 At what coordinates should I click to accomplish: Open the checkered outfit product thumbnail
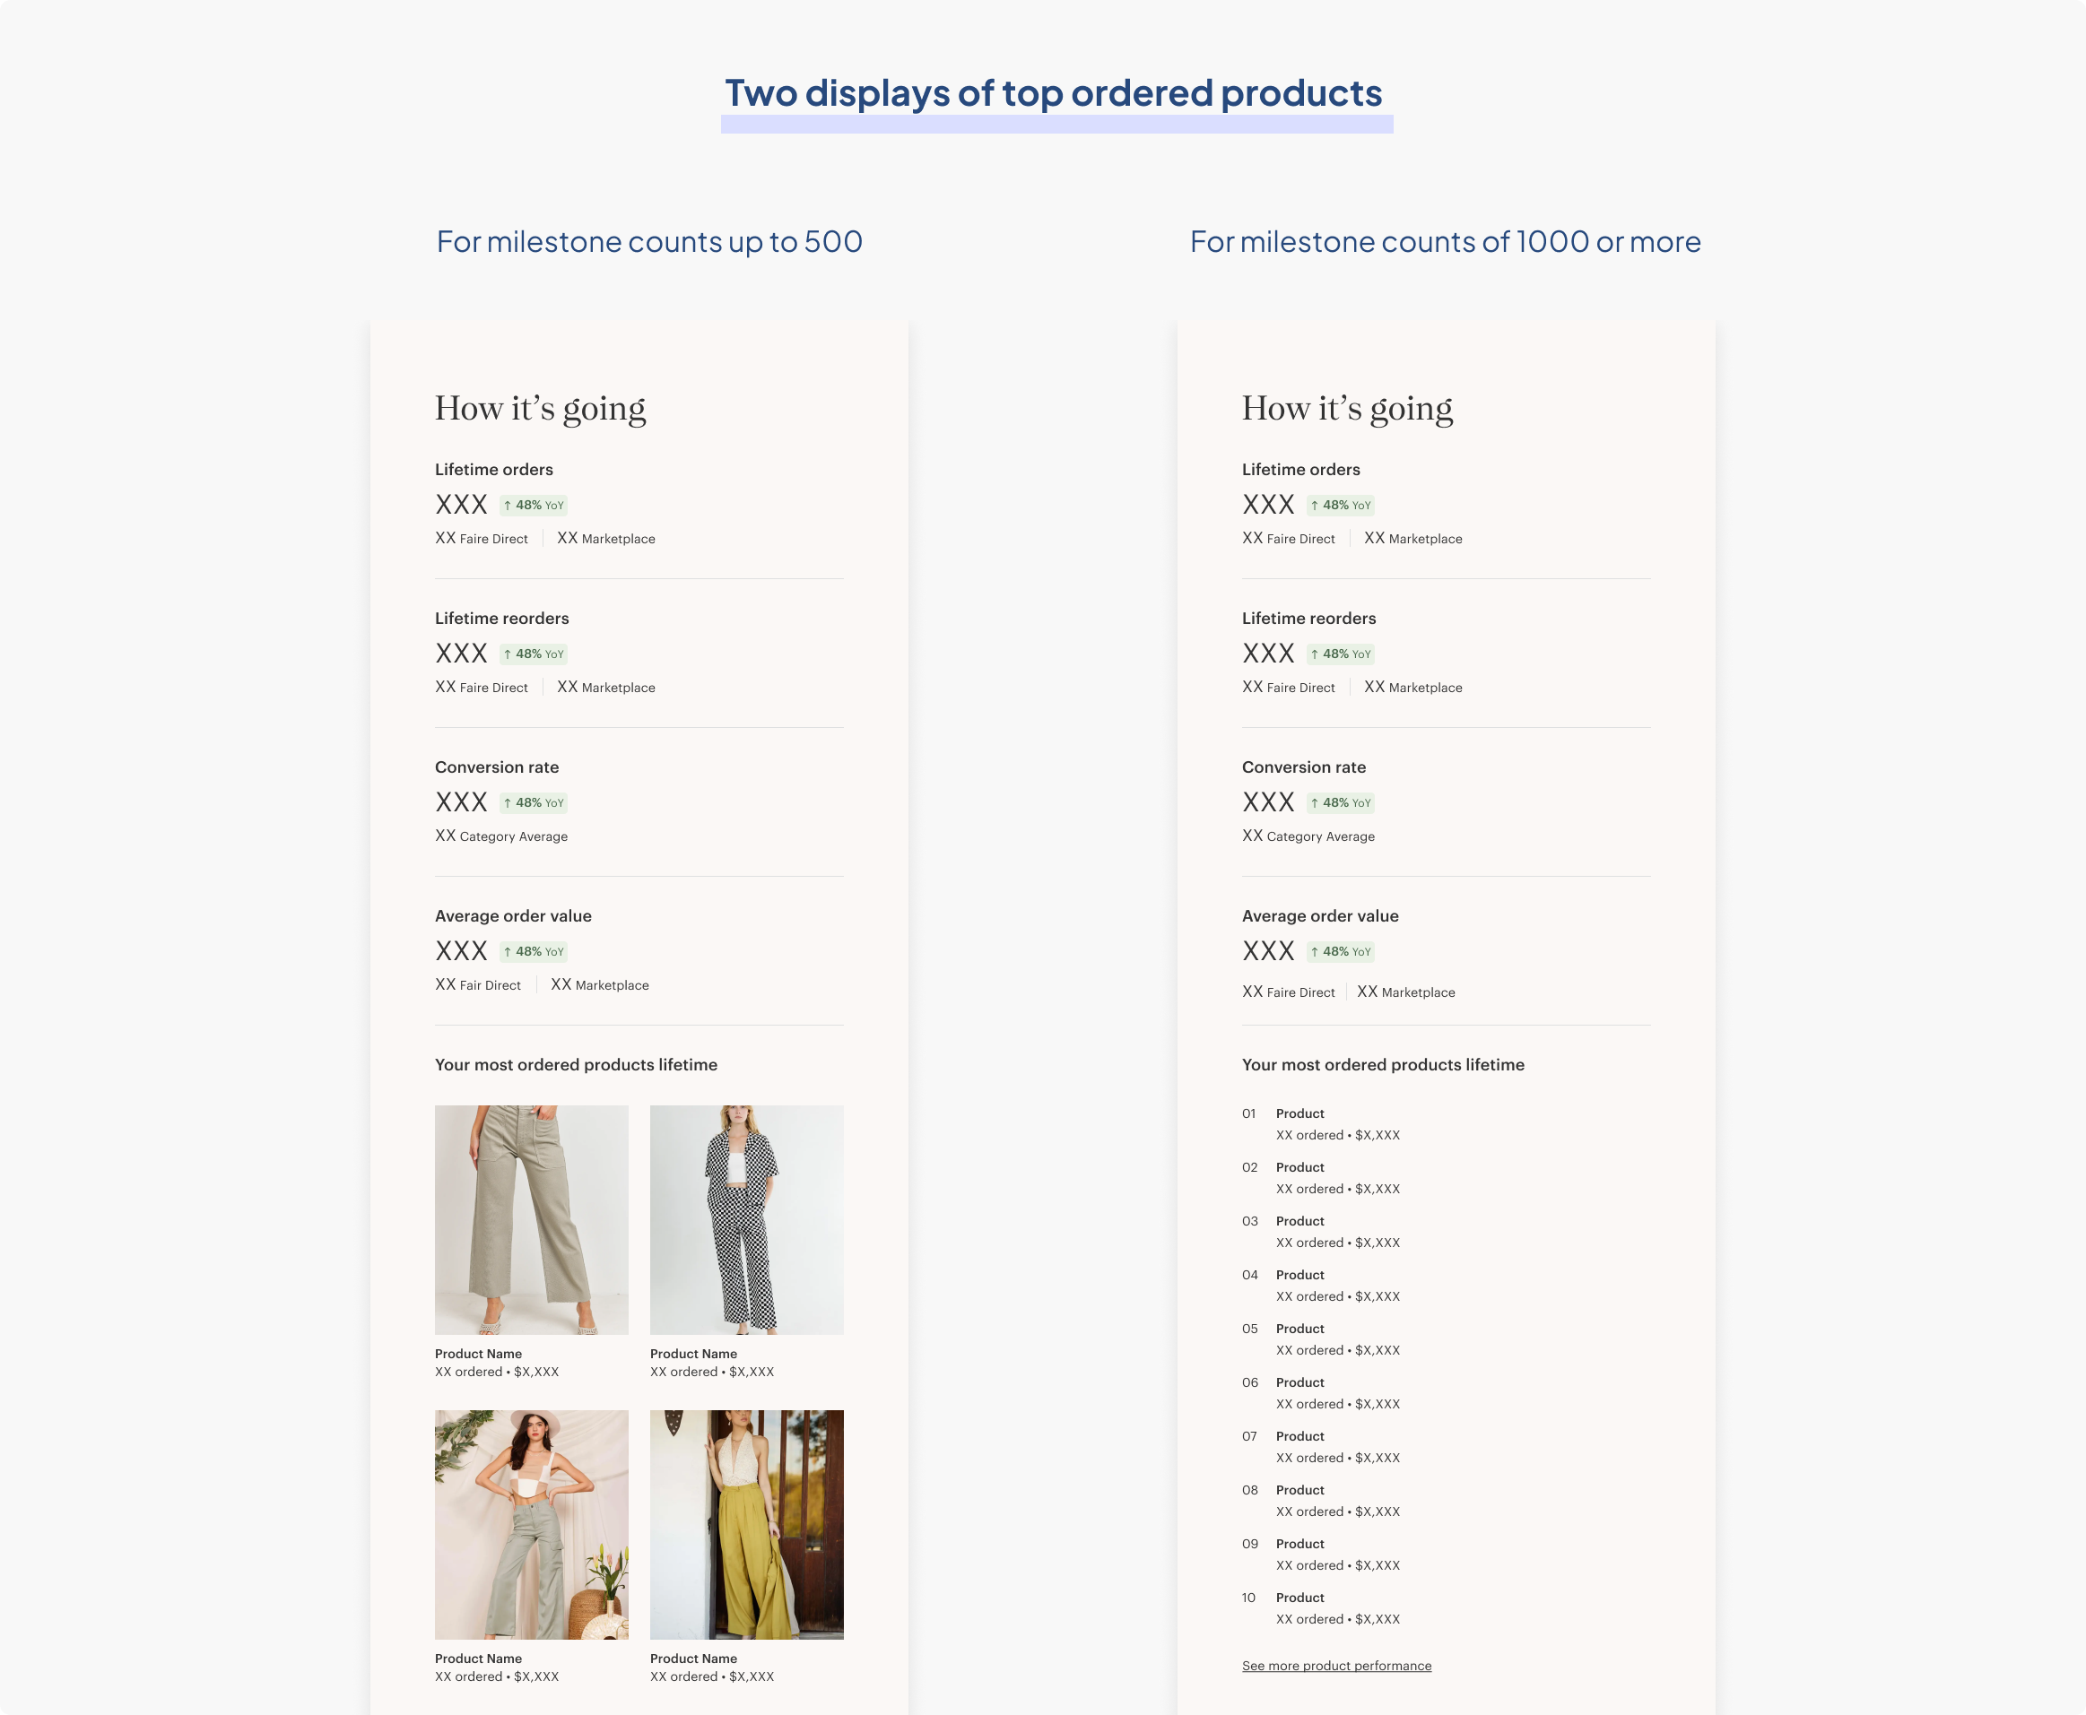(746, 1219)
